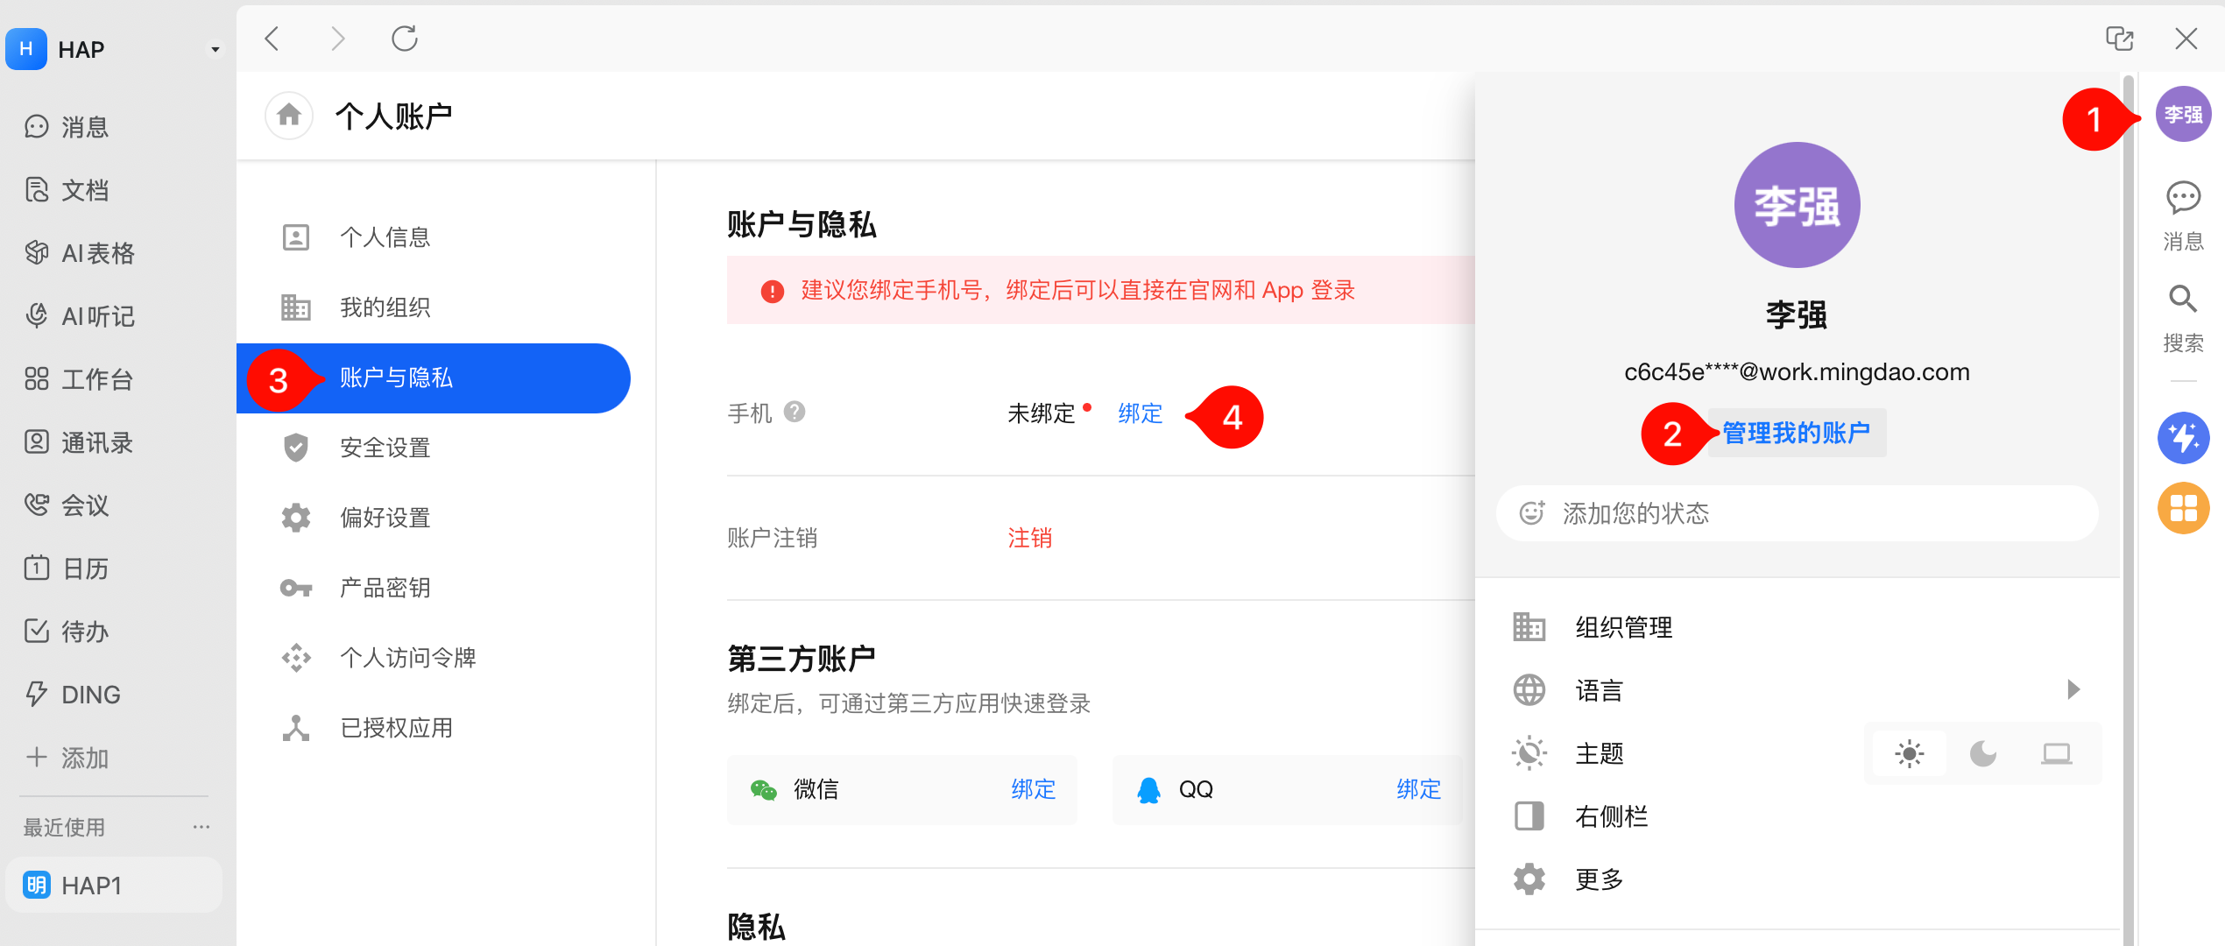The image size is (2225, 946).
Task: Click the DING lightning icon
Action: pos(37,694)
